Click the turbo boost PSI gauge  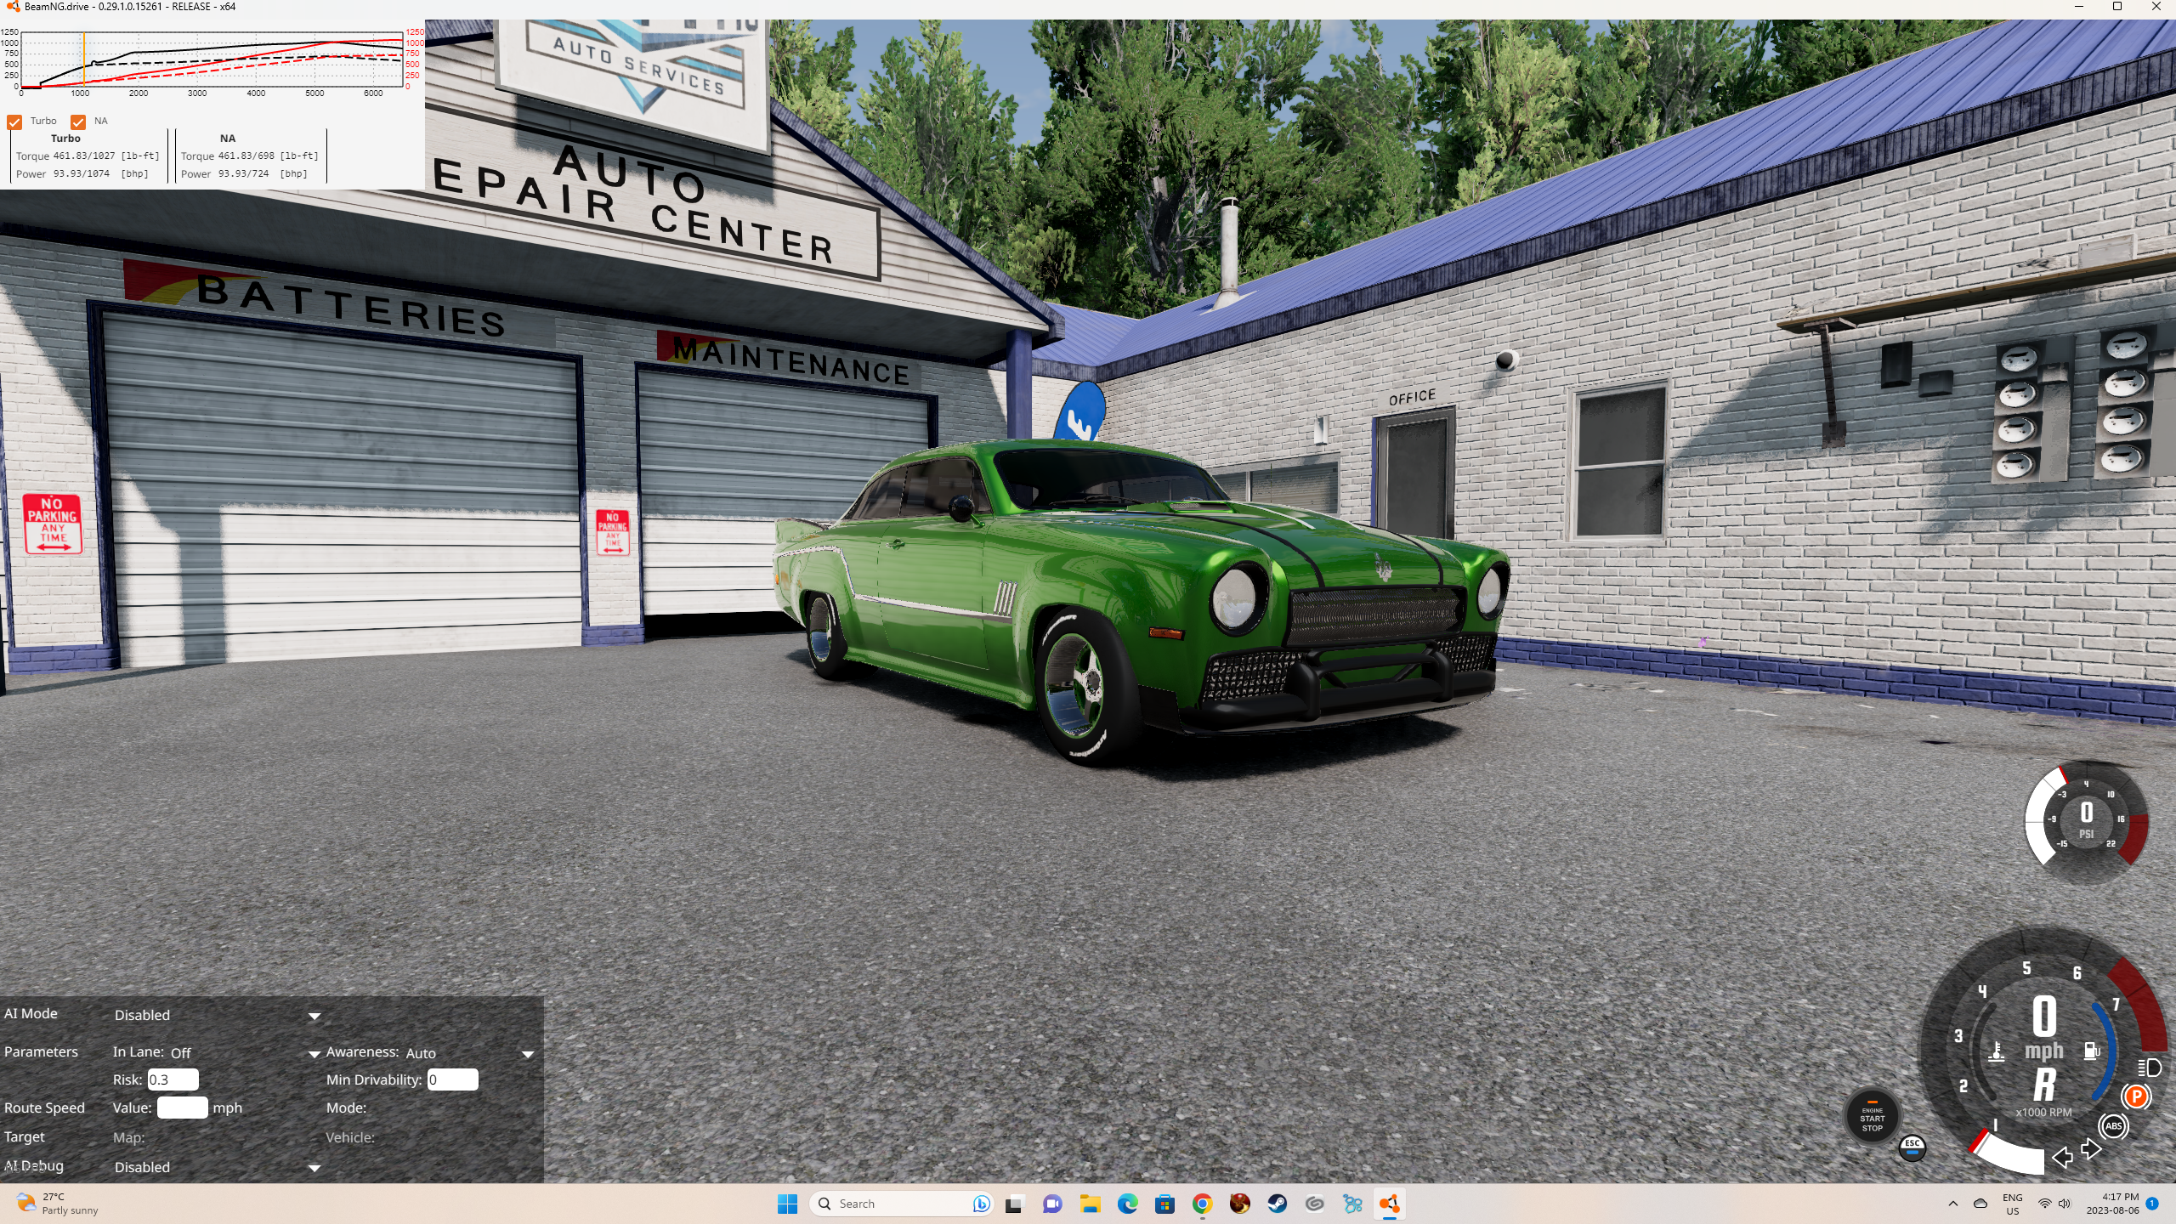(x=2086, y=821)
